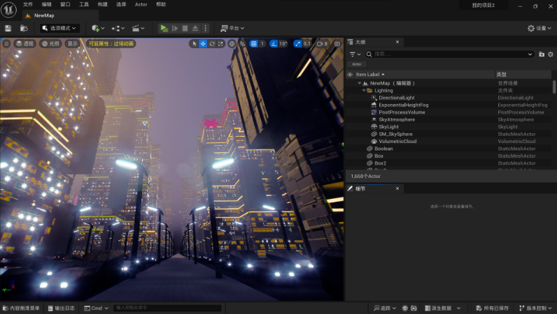The image size is (557, 314).
Task: Open the Actor menu
Action: coord(141,5)
